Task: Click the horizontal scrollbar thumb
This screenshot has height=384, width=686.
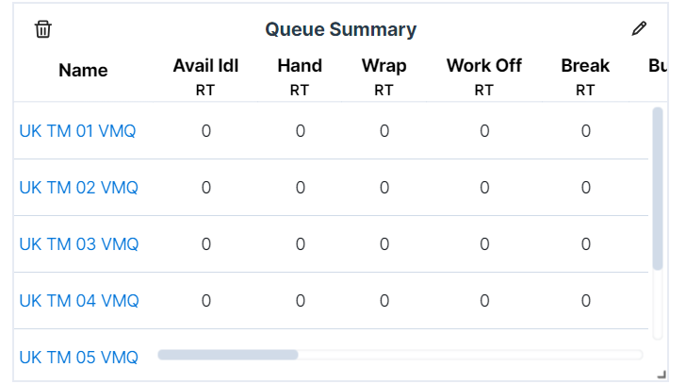Action: coord(227,355)
